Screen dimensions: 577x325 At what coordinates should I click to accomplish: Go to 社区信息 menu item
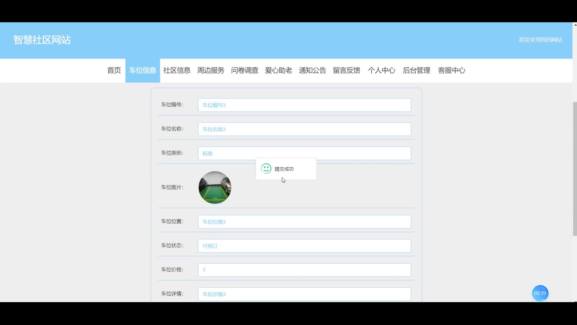(x=177, y=70)
